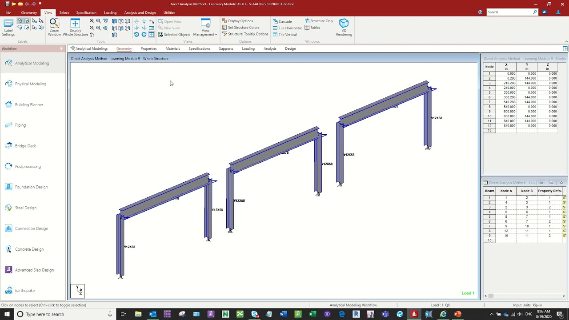Click the help question mark icon
Image resolution: width=569 pixels, height=320 pixels.
pos(480,12)
